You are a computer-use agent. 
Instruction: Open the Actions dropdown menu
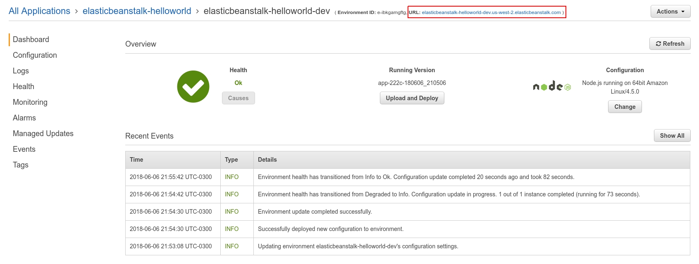(670, 12)
